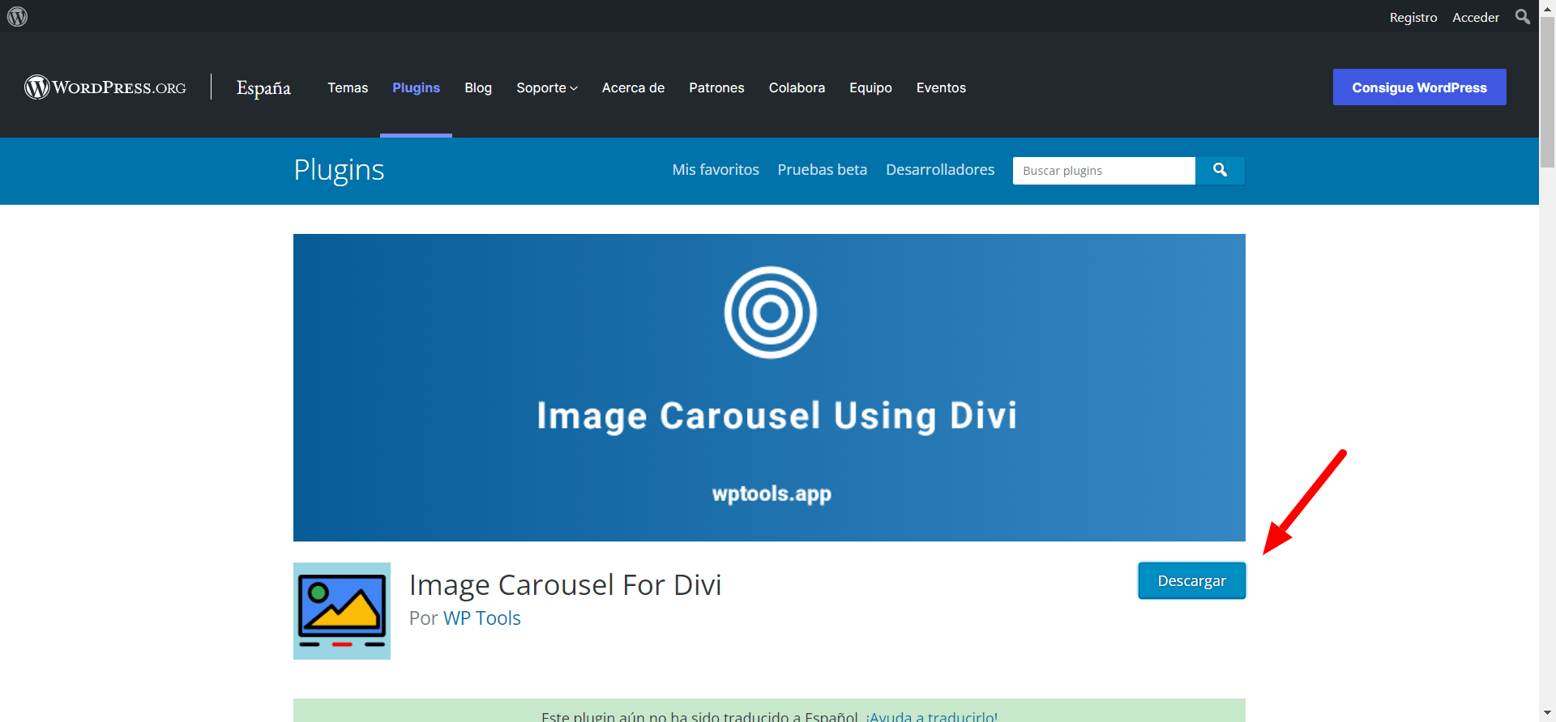The width and height of the screenshot is (1556, 722).
Task: Visit the Desarrolladores link
Action: (x=940, y=169)
